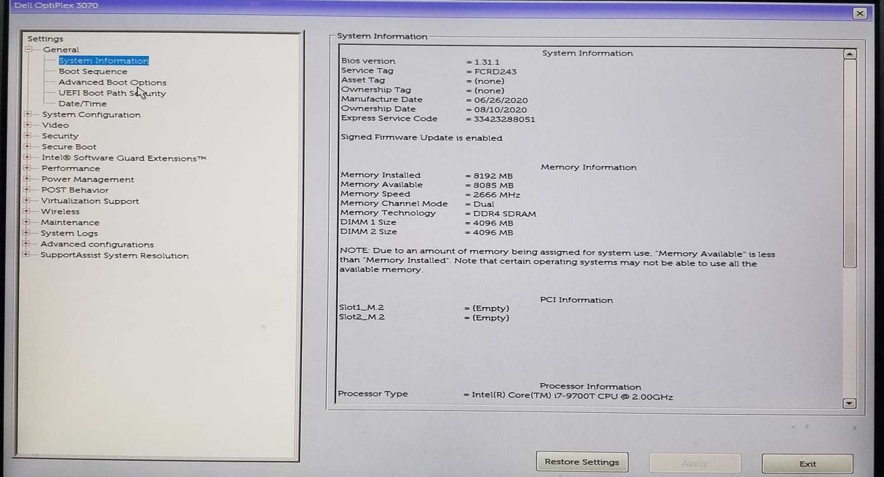Viewport: 884px width, 477px height.
Task: Expand Intel Software Guard Extensions node
Action: 27,158
